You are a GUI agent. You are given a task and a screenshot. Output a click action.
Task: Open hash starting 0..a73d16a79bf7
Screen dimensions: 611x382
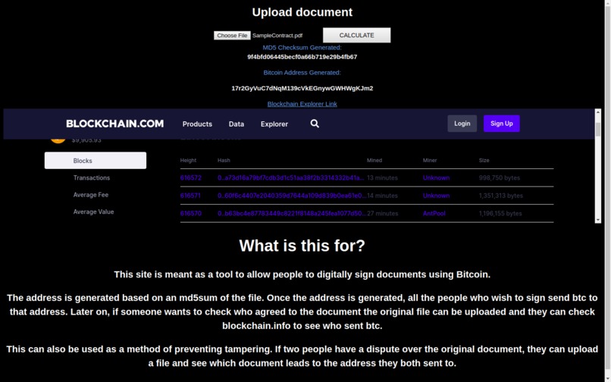[291, 178]
